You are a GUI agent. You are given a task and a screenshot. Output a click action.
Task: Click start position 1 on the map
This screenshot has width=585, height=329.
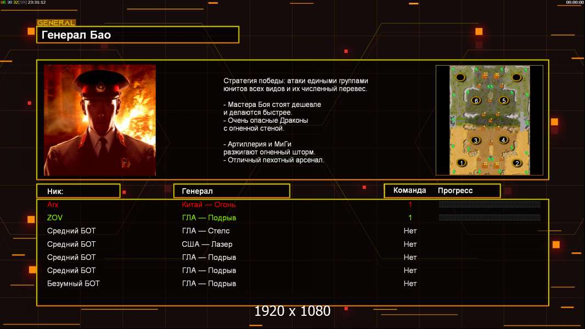point(462,163)
